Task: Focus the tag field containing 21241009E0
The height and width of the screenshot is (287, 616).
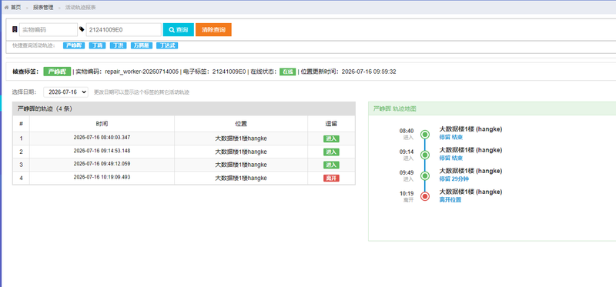Action: point(124,29)
